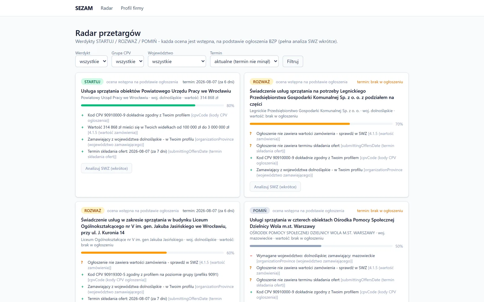Click question icon by wartości zamówienia in Liceum card
This screenshot has width=484, height=302.
point(82,262)
